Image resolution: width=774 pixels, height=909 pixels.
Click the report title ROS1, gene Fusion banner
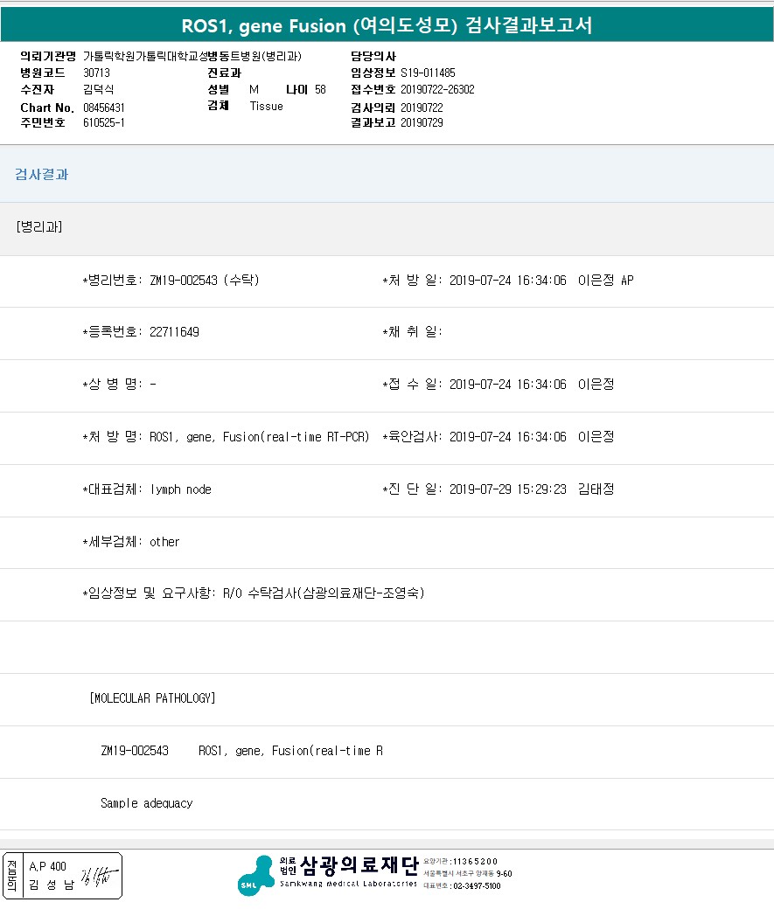[387, 25]
